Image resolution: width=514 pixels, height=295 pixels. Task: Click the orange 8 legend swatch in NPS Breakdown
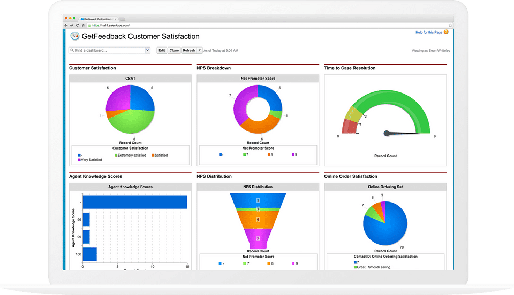pyautogui.click(x=269, y=154)
